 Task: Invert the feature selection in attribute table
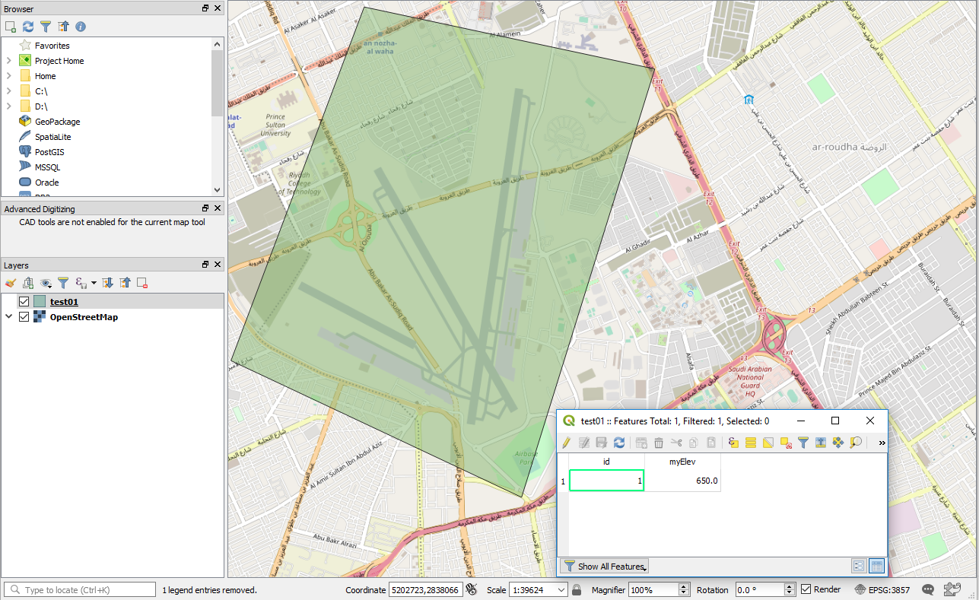pyautogui.click(x=768, y=442)
